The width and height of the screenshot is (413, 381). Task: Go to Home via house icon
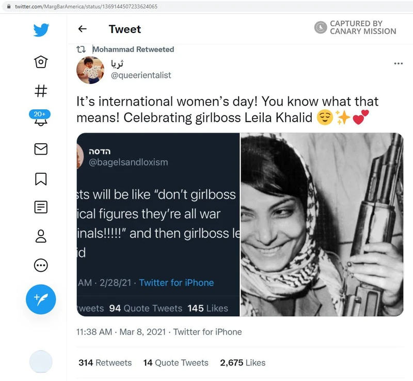[41, 62]
